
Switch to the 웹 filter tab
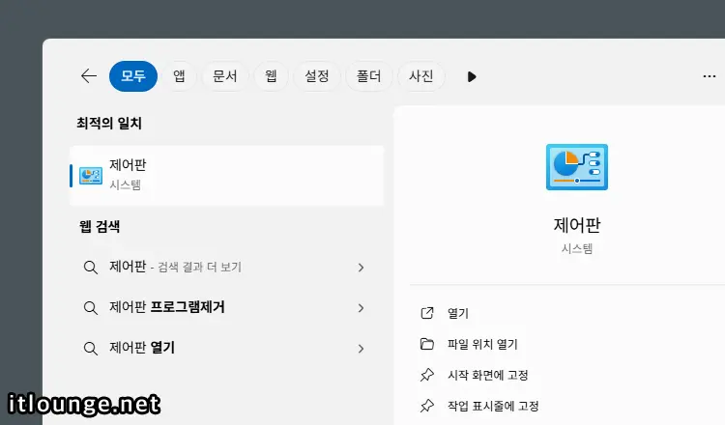click(x=271, y=75)
